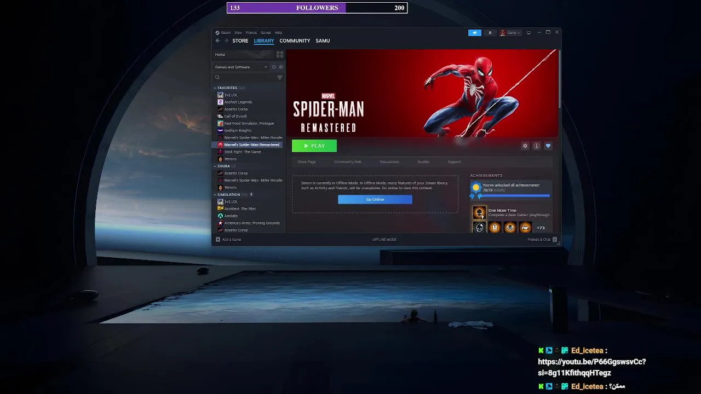Click the car achievement badge

pos(525,228)
